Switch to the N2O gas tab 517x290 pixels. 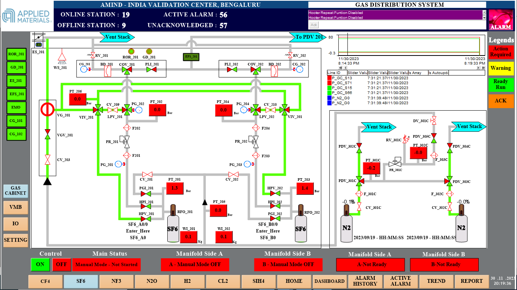click(152, 281)
